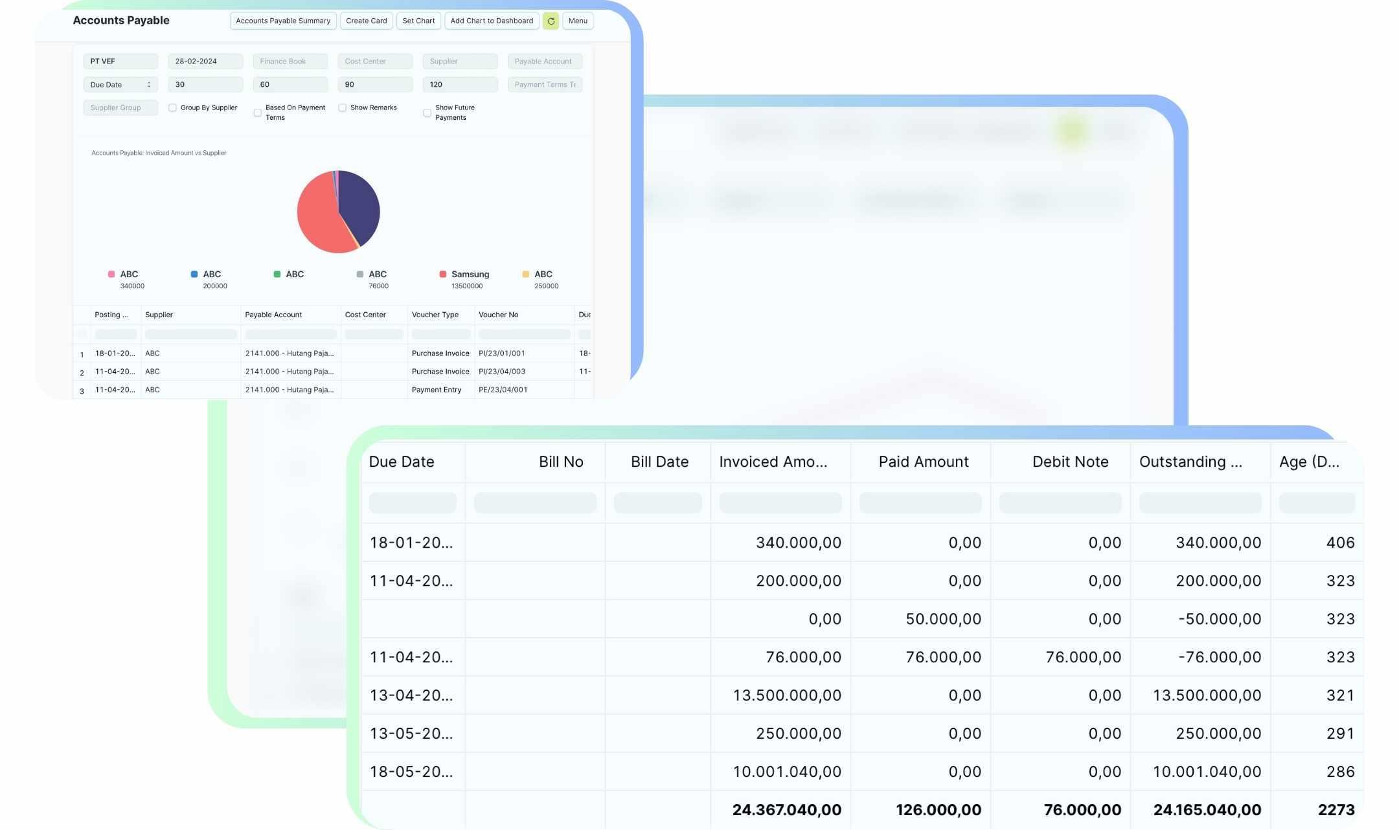Open the Finance Book filter
The image size is (1399, 830).
(290, 61)
